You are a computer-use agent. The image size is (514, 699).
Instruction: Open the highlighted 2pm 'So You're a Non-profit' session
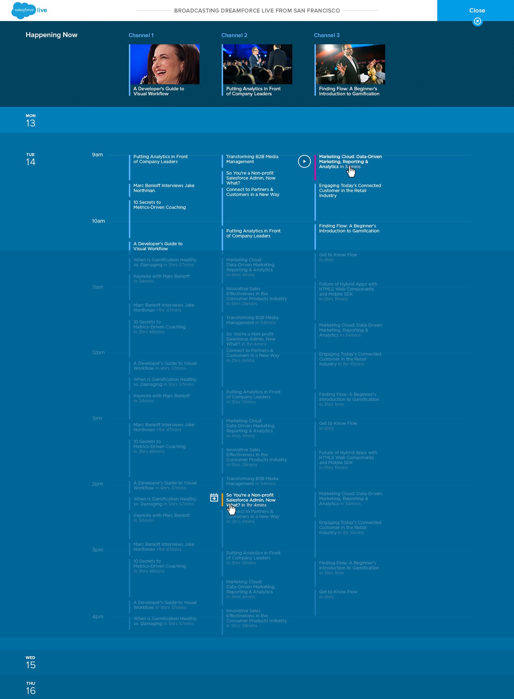click(x=251, y=500)
